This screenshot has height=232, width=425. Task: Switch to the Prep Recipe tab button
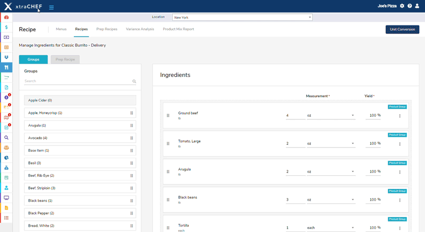65,59
